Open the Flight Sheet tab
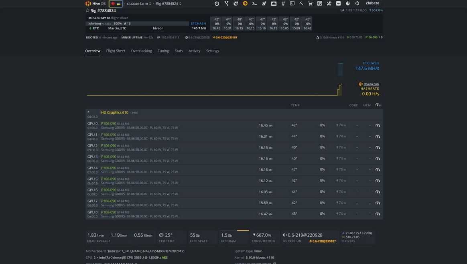Screen dimensions: 467x264 pos(116,51)
